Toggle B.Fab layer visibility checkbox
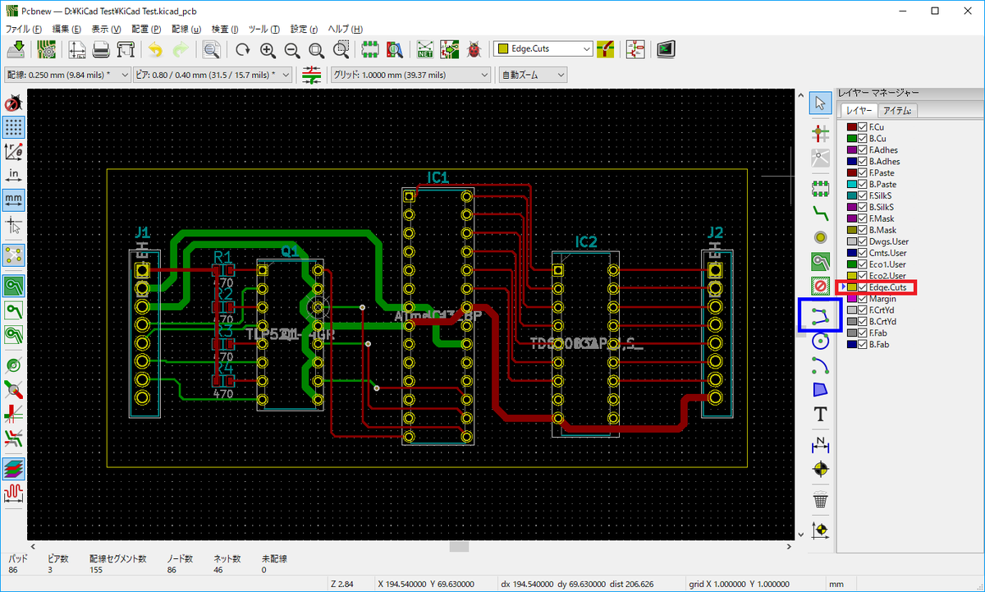 click(x=863, y=345)
